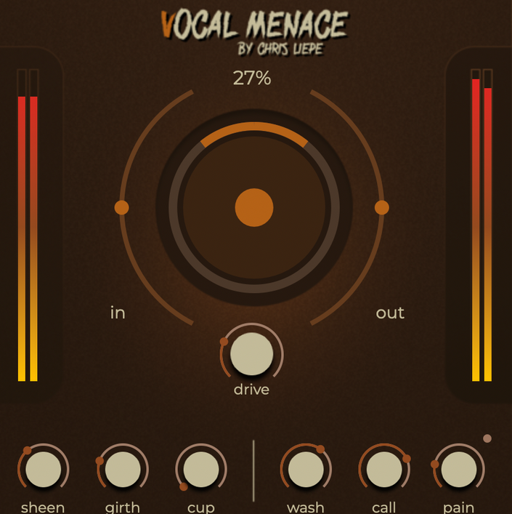512x514 pixels.
Task: Click the large center dial's orange dot
Action: (254, 207)
